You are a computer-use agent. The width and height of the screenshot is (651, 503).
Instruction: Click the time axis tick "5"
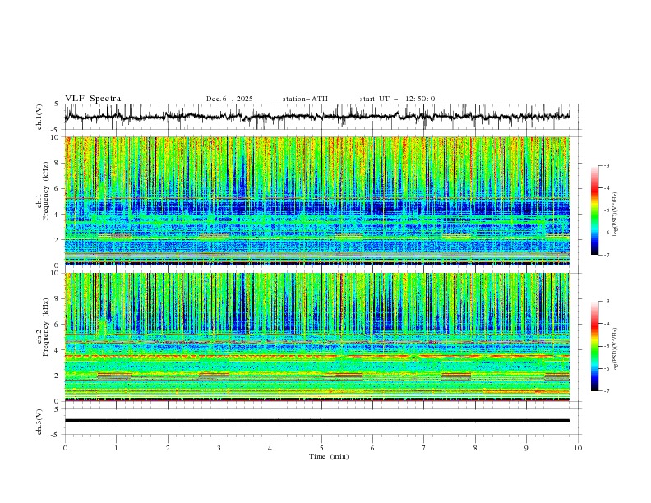(321, 448)
